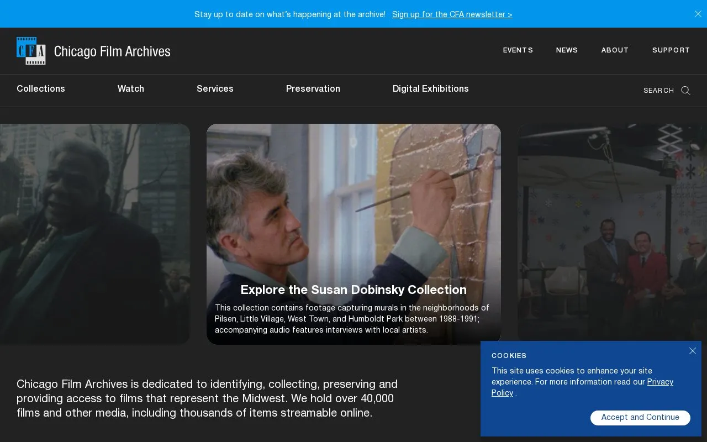707x442 pixels.
Task: Dismiss the newsletter banner with X
Action: click(x=698, y=14)
